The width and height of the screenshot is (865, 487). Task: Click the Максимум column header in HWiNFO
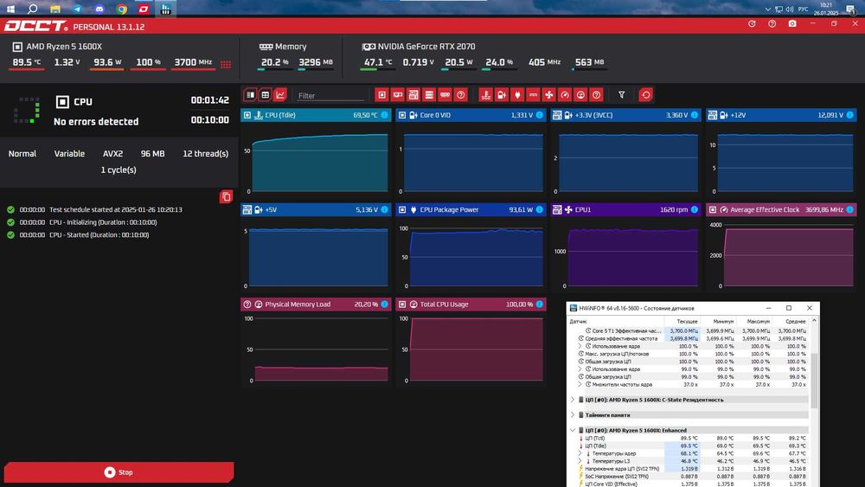(x=754, y=321)
